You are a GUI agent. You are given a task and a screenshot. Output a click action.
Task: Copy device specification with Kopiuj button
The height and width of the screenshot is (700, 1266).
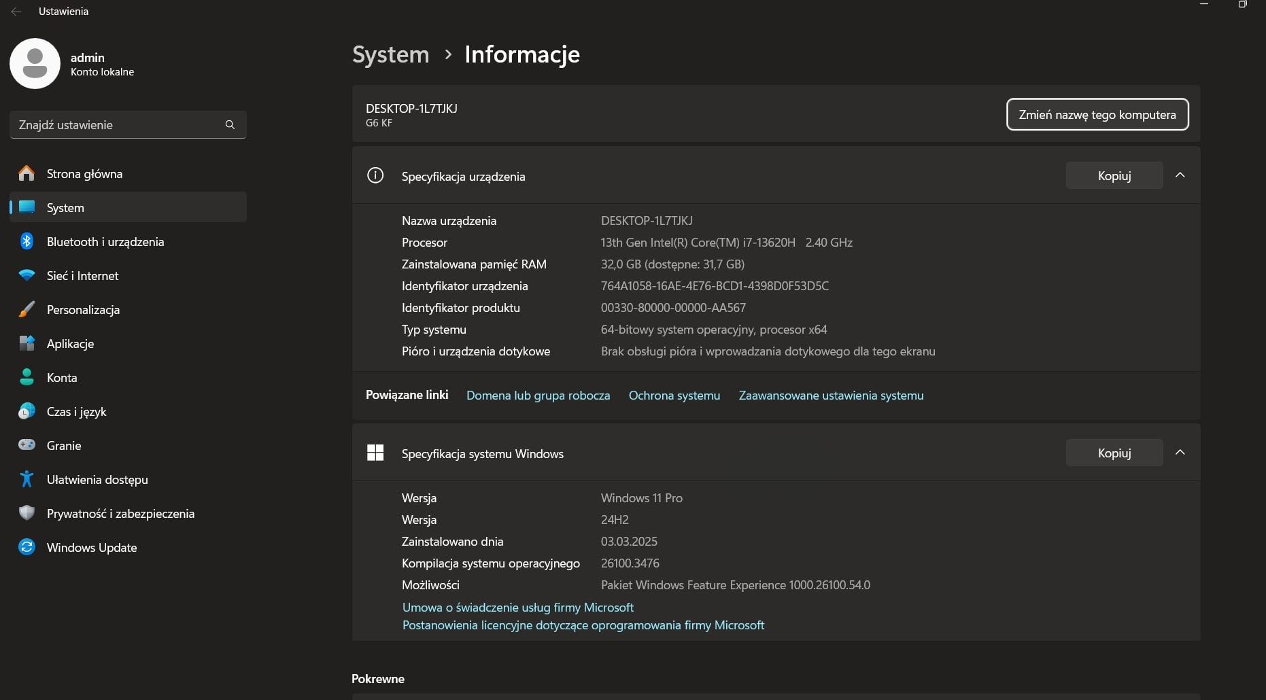pyautogui.click(x=1114, y=175)
